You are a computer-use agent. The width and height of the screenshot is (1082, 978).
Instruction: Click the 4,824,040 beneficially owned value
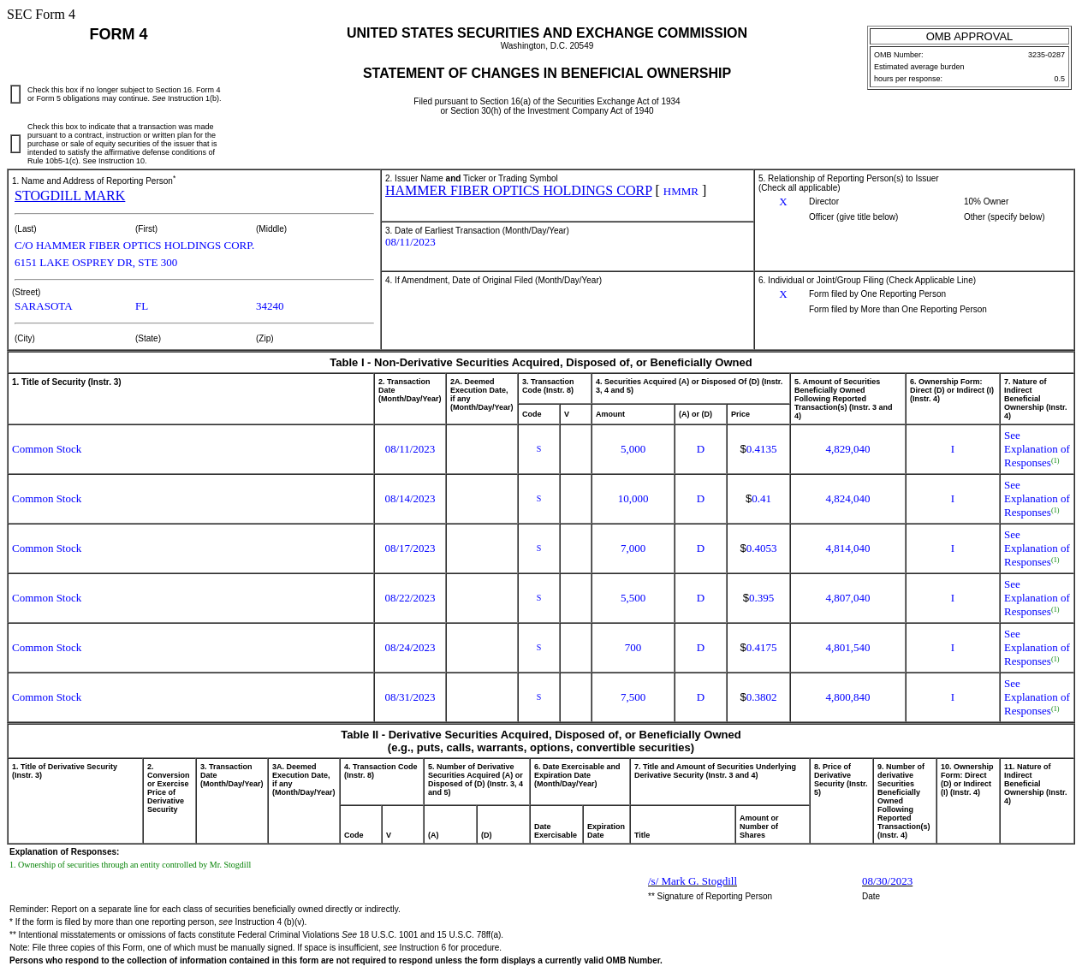click(x=847, y=499)
